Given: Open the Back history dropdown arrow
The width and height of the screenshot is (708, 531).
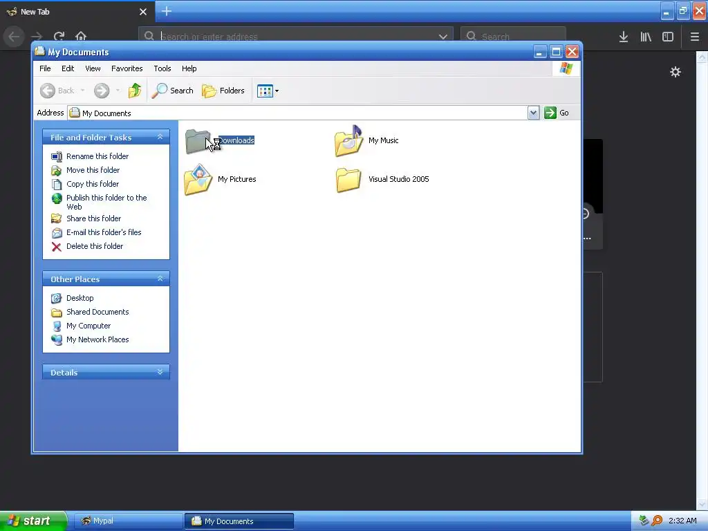Looking at the screenshot, I should [x=83, y=91].
